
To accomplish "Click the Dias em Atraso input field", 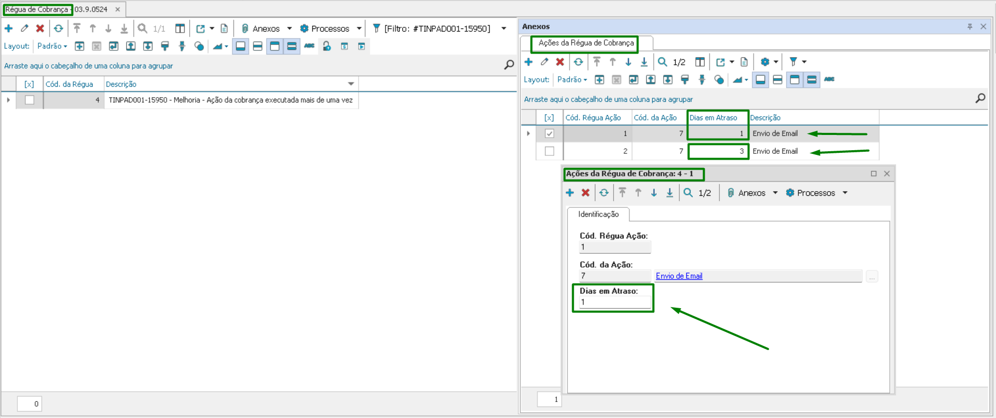I will point(615,302).
